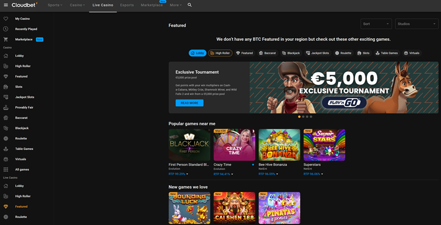
Task: Expand RTP 99.29% details arrow
Action: [187, 174]
